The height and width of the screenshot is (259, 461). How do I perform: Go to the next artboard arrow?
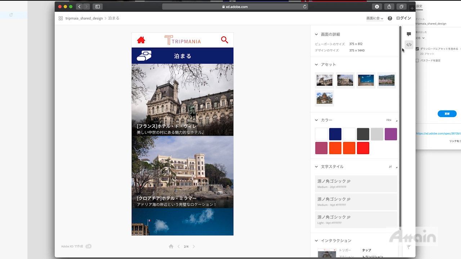tap(194, 246)
